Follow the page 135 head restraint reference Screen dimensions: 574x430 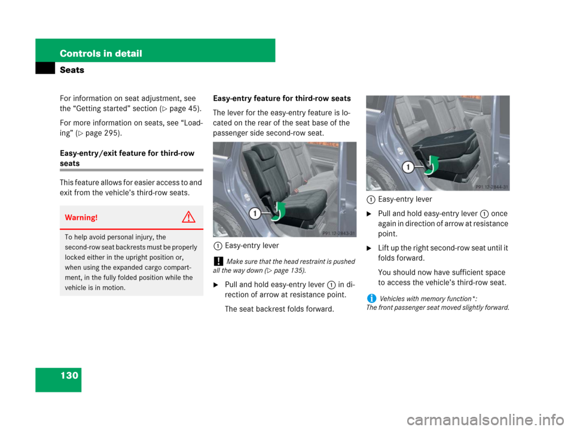click(x=286, y=271)
